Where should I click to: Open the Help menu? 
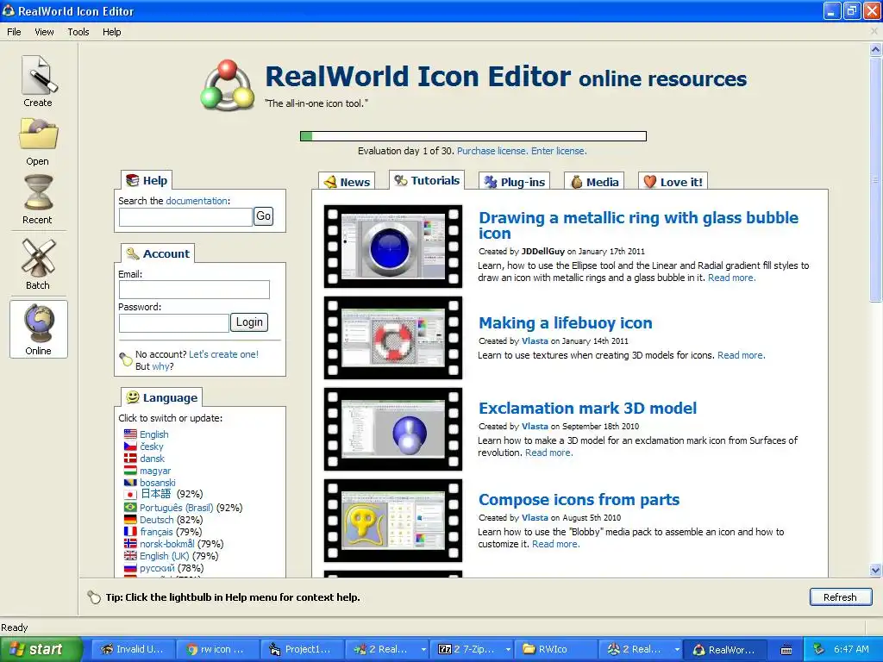coord(111,32)
